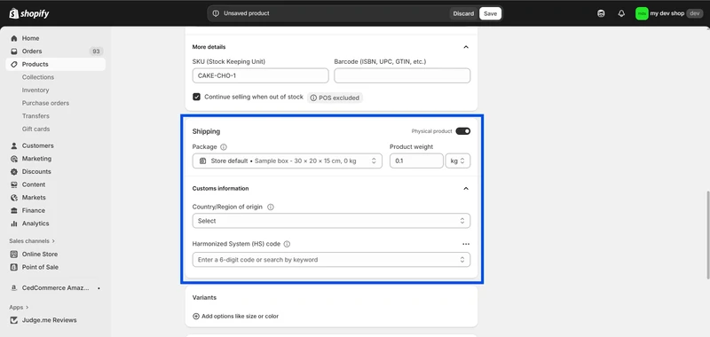The width and height of the screenshot is (710, 337).
Task: Click the dev badge next to shop name
Action: (x=695, y=13)
